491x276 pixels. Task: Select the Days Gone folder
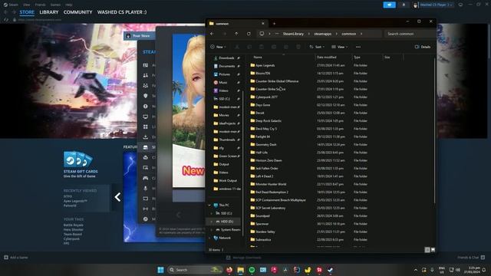(262, 105)
